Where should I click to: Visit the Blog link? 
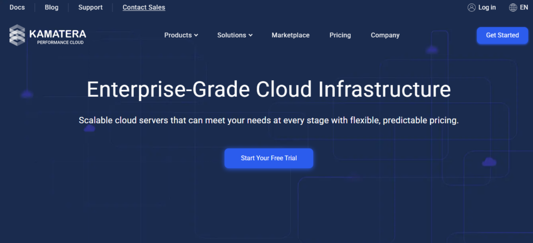pos(52,7)
